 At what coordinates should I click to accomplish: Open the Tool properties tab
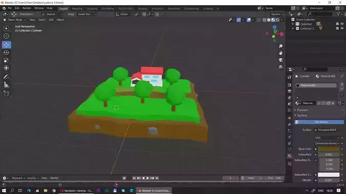289,77
